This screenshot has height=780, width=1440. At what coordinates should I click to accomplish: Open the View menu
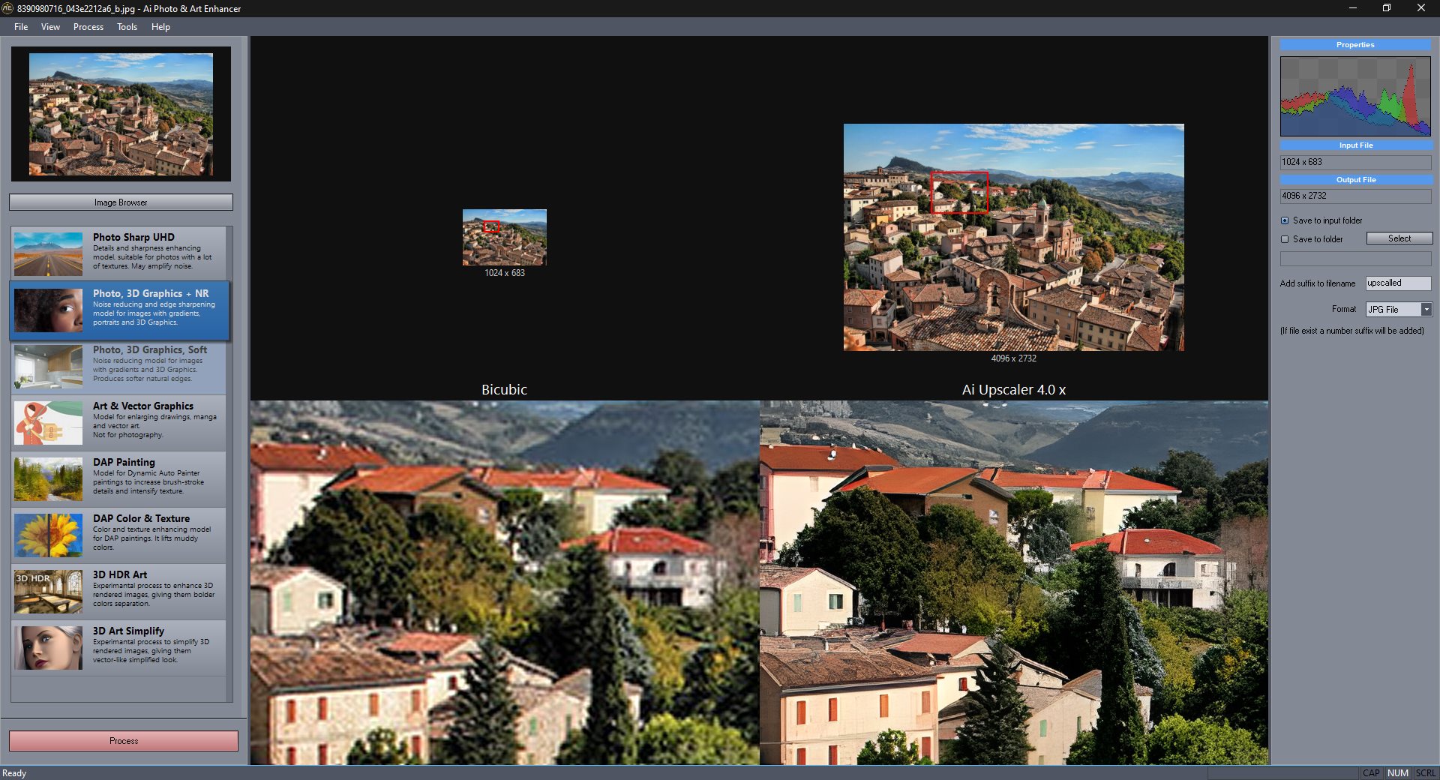pyautogui.click(x=50, y=27)
